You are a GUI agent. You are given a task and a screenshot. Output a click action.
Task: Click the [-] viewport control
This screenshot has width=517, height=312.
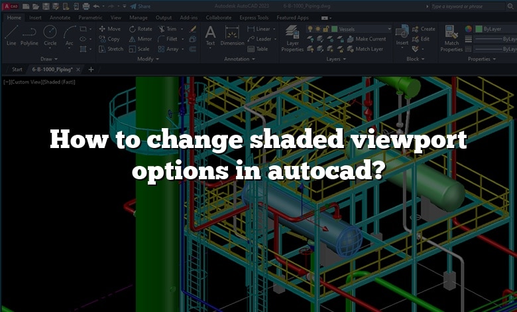(7, 82)
